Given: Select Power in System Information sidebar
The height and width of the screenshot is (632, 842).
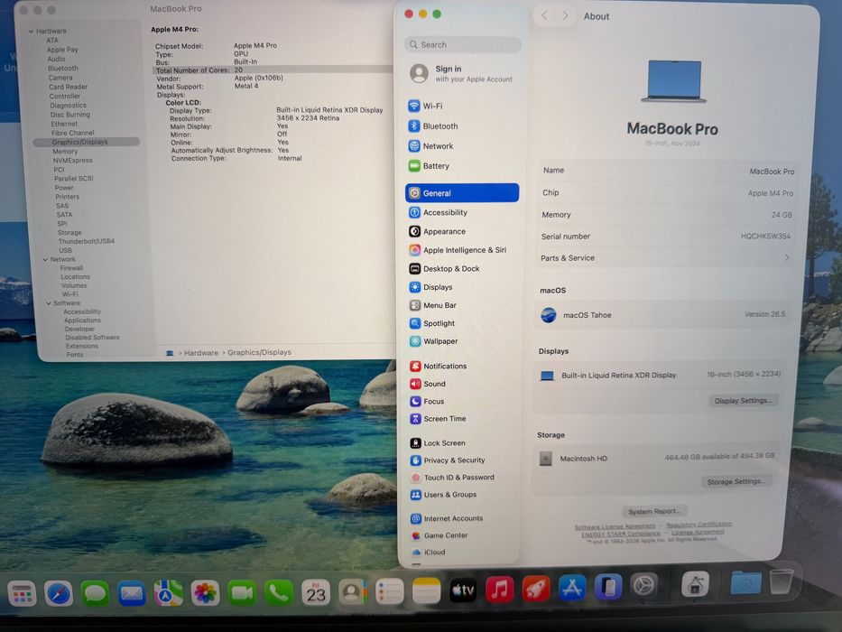Looking at the screenshot, I should coord(64,188).
